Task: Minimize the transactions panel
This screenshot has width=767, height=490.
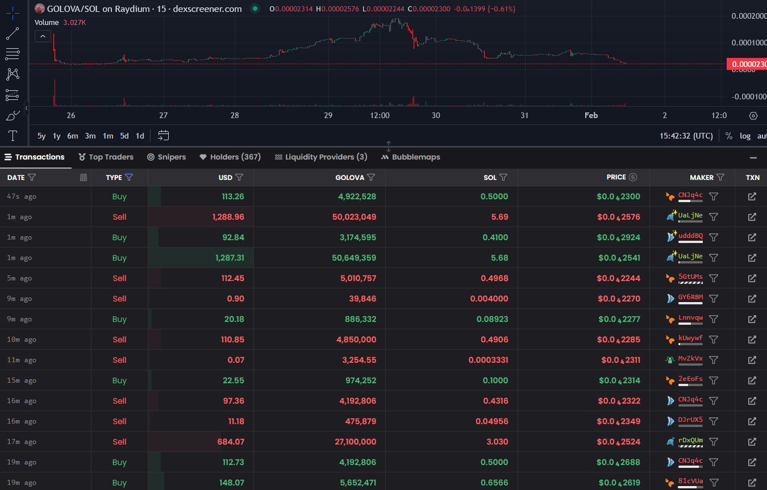Action: click(753, 158)
